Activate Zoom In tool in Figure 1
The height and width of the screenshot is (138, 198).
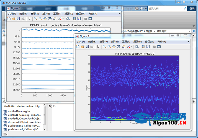coord(36,19)
